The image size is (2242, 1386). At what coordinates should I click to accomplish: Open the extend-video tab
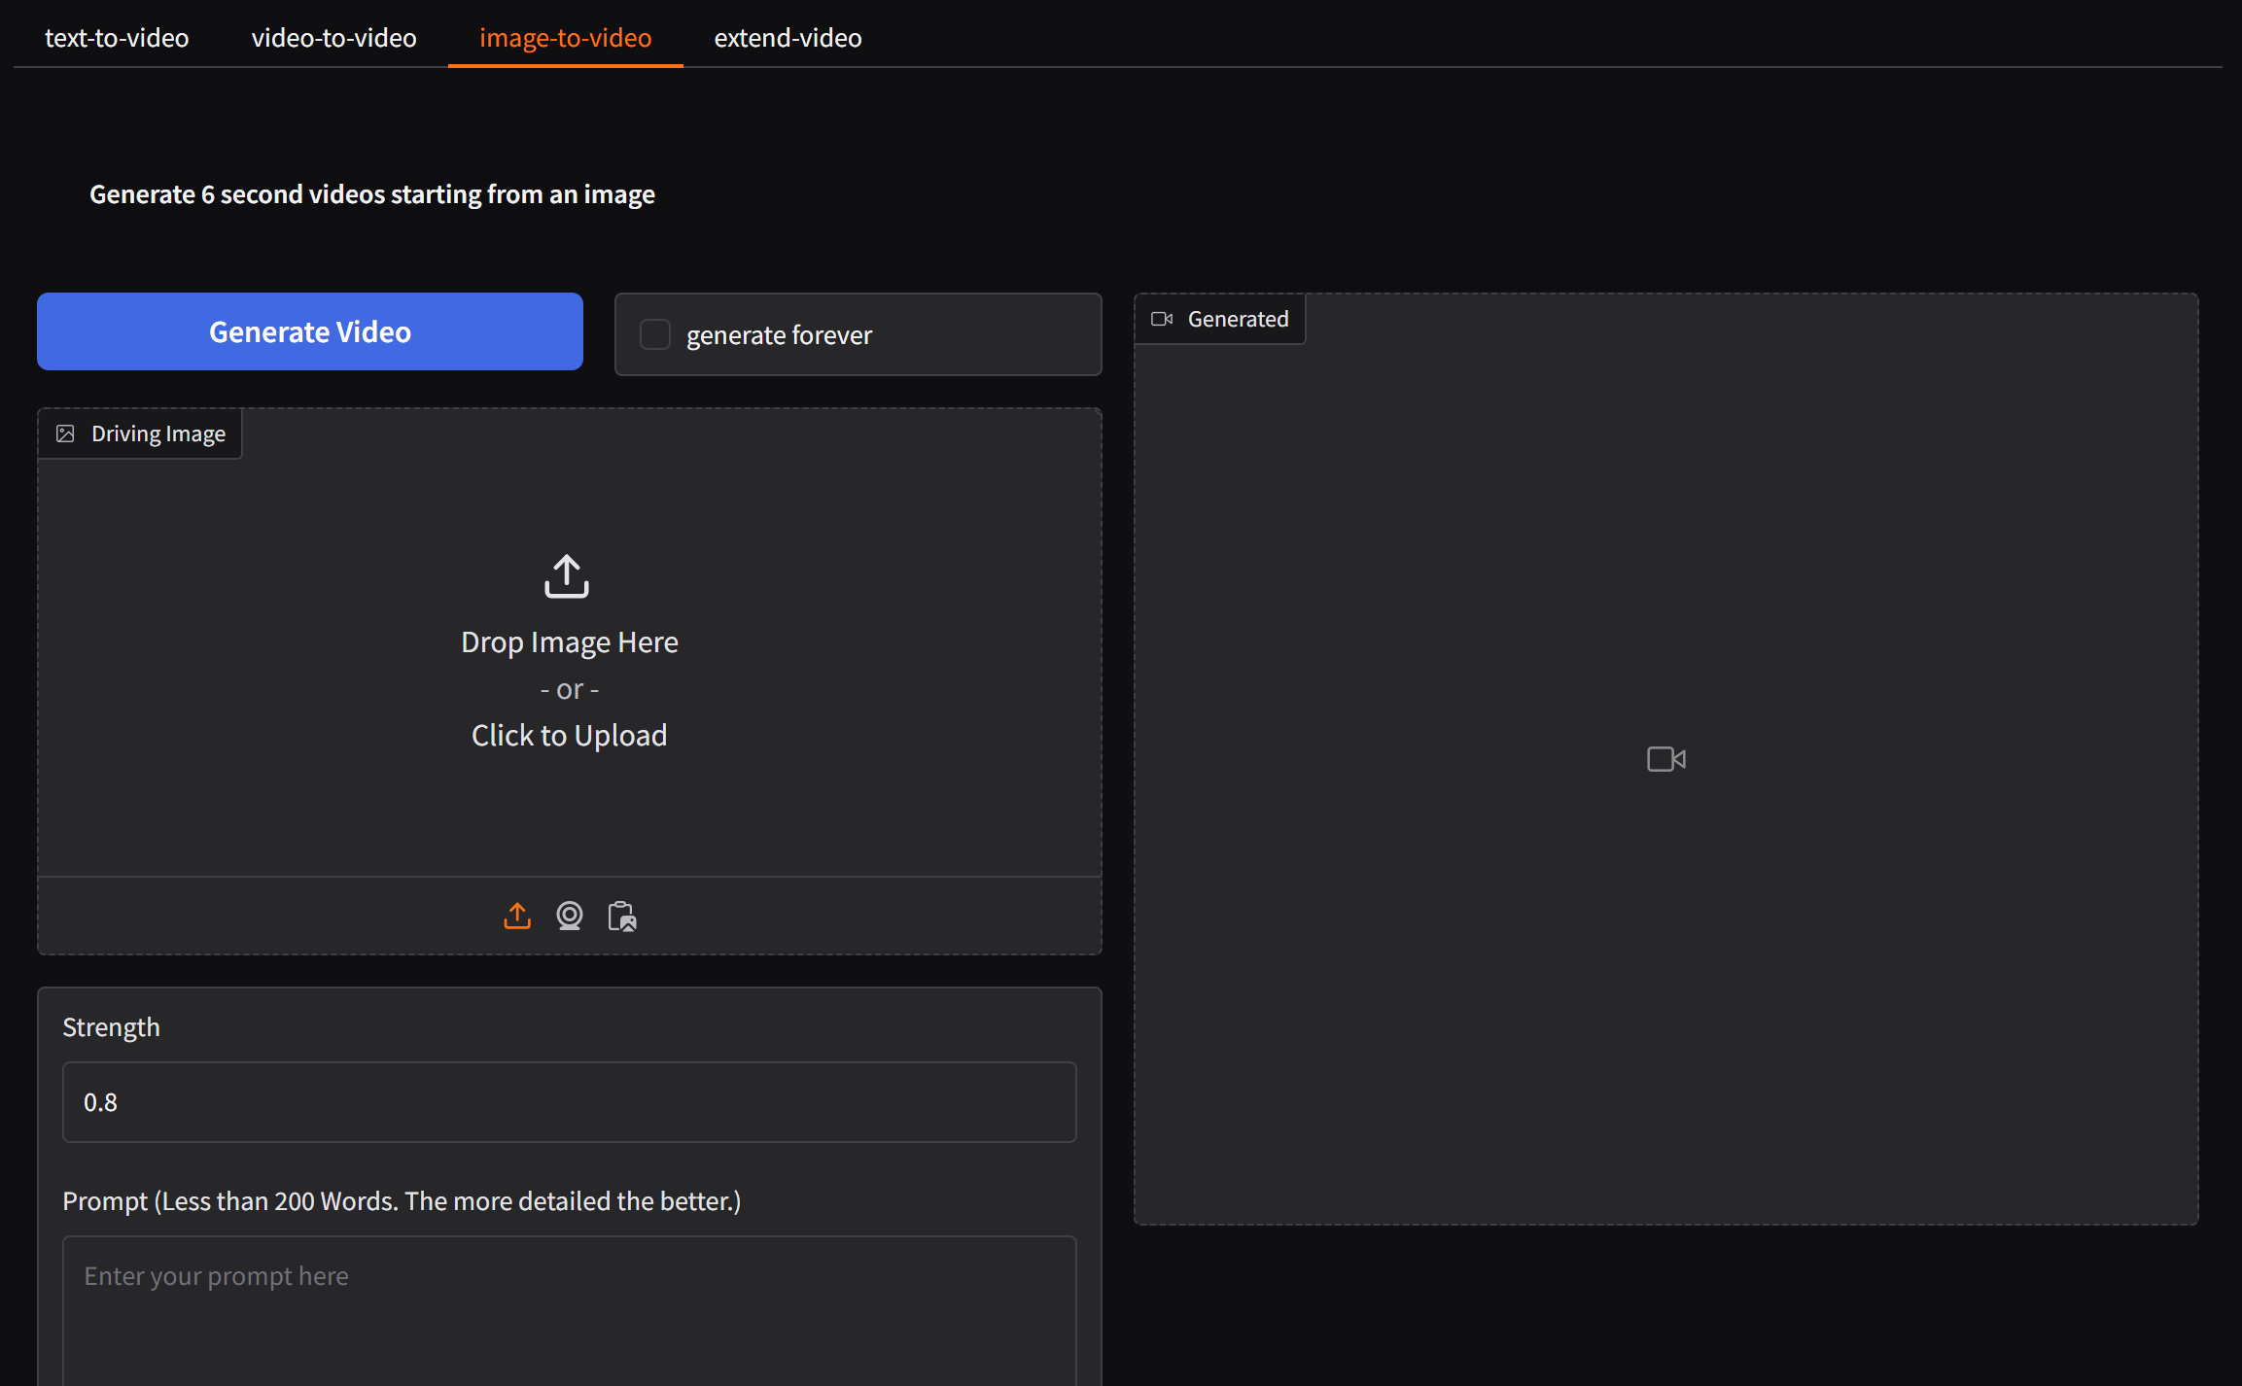(x=788, y=37)
